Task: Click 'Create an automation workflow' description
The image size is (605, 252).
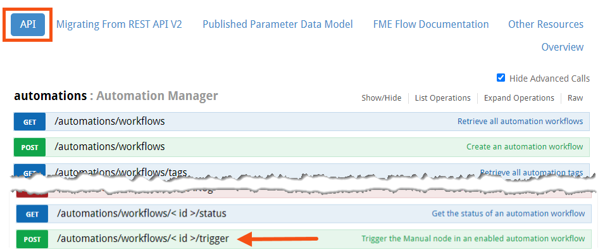Action: point(525,147)
